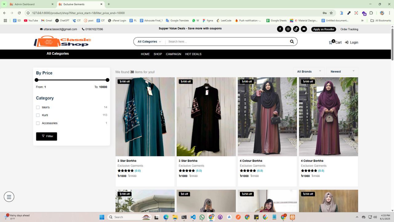Screen dimensions: 394x222
Task: Open the Facebook social icon
Action: tap(280, 29)
